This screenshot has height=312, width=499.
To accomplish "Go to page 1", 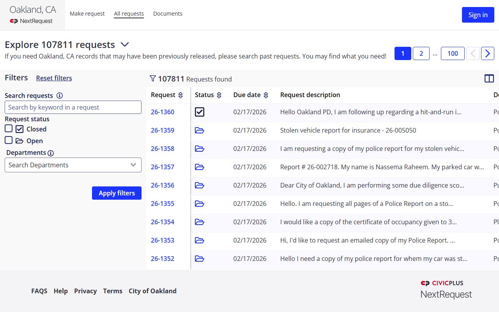I will point(403,53).
